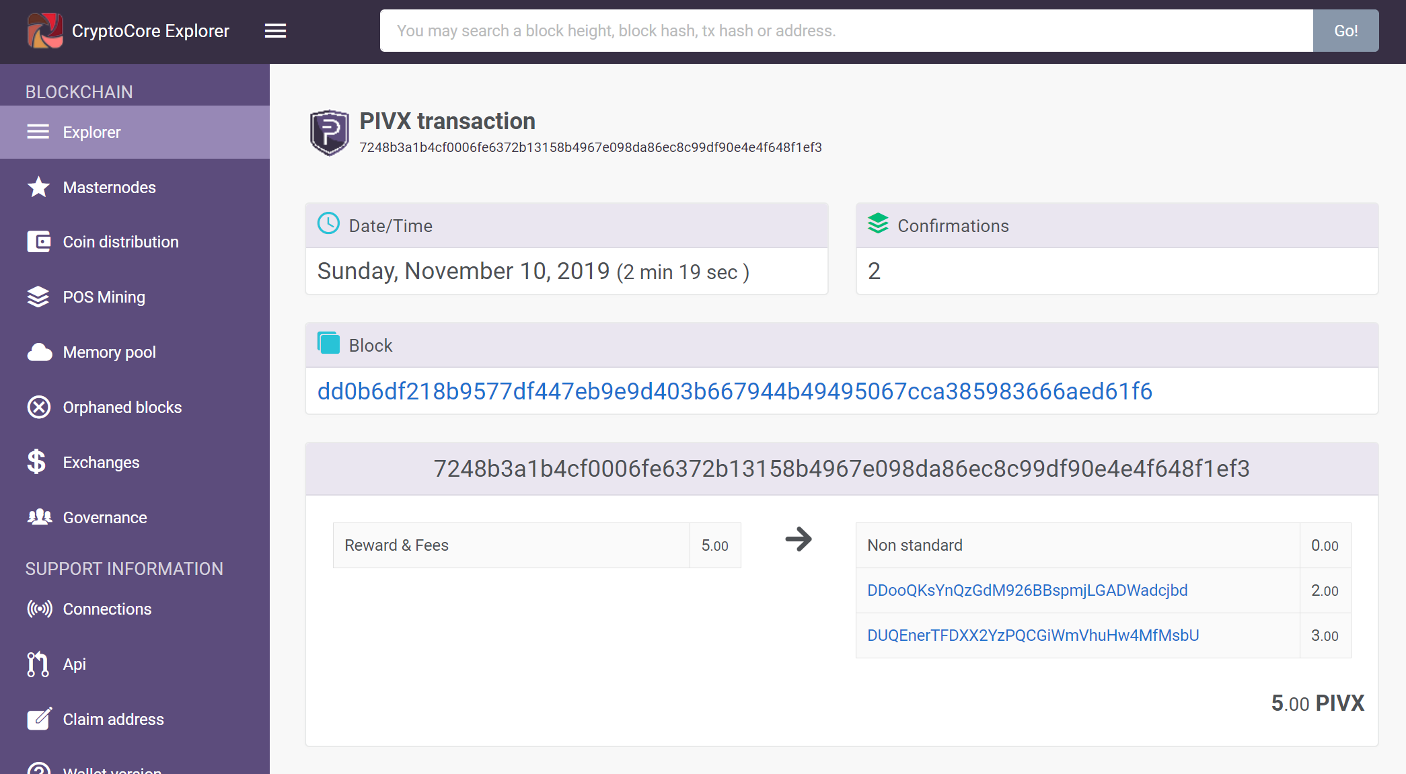Screen dimensions: 1406x774
Task: Click the confirmations value 2
Action: [874, 271]
